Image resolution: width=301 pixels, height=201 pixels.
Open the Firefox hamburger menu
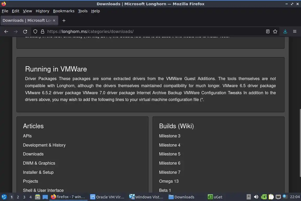tap(295, 32)
